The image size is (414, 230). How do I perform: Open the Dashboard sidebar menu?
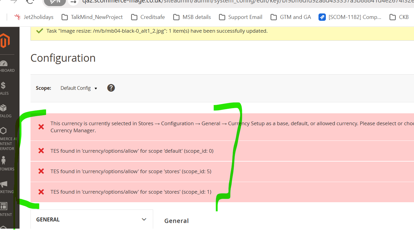point(4,66)
